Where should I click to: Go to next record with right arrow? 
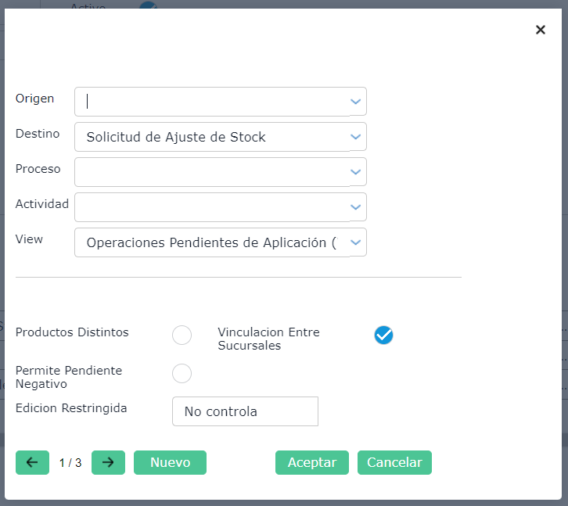108,462
